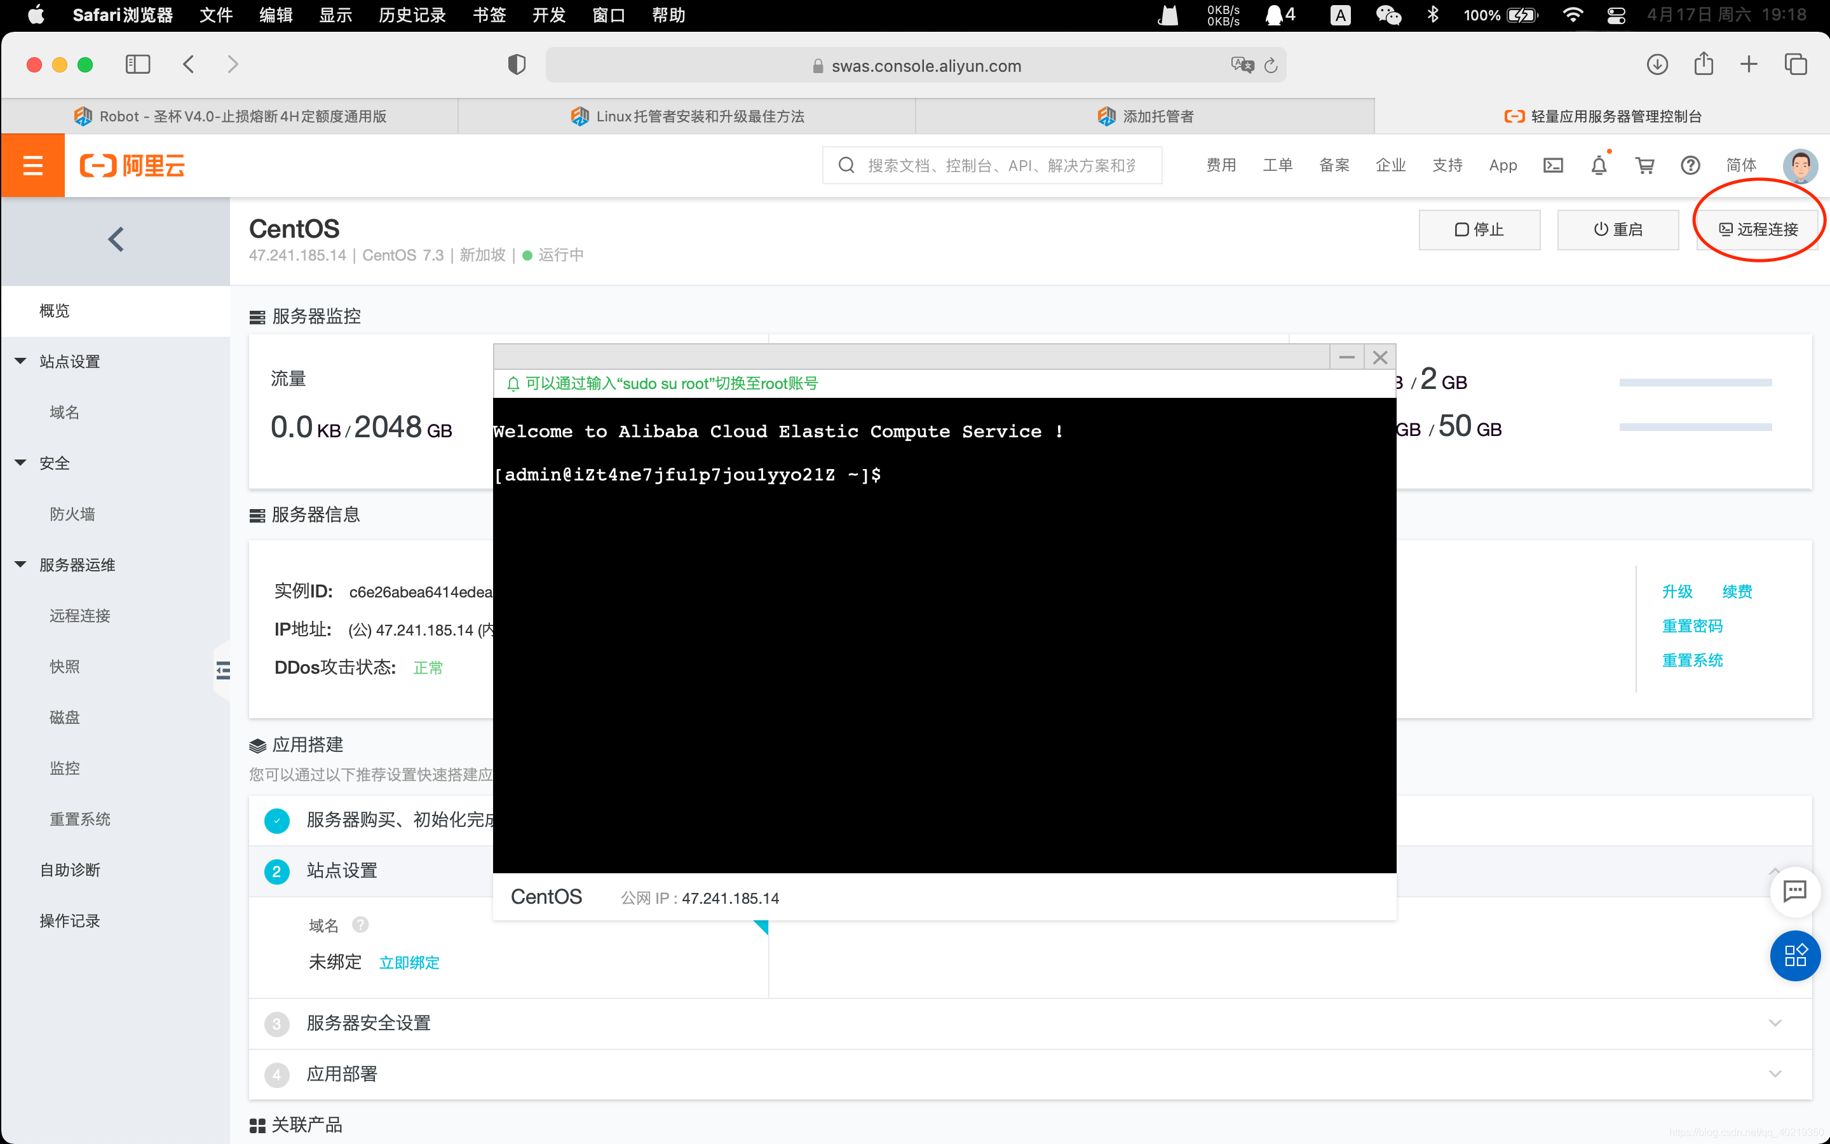
Task: Go forward in Safari
Action: tap(233, 64)
